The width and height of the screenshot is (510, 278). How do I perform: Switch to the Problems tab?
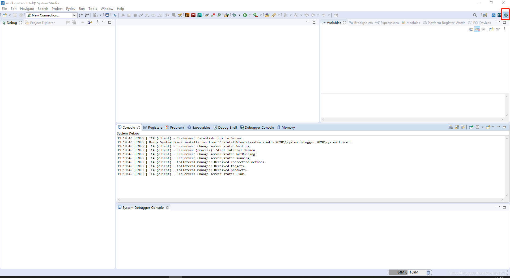tap(175, 127)
